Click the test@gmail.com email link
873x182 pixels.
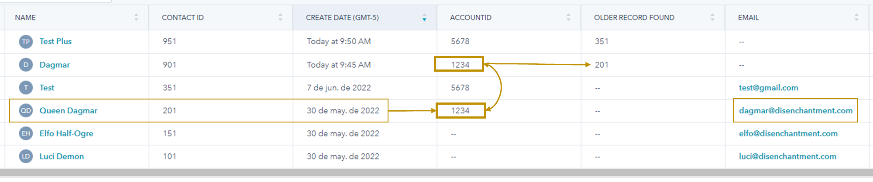click(768, 88)
